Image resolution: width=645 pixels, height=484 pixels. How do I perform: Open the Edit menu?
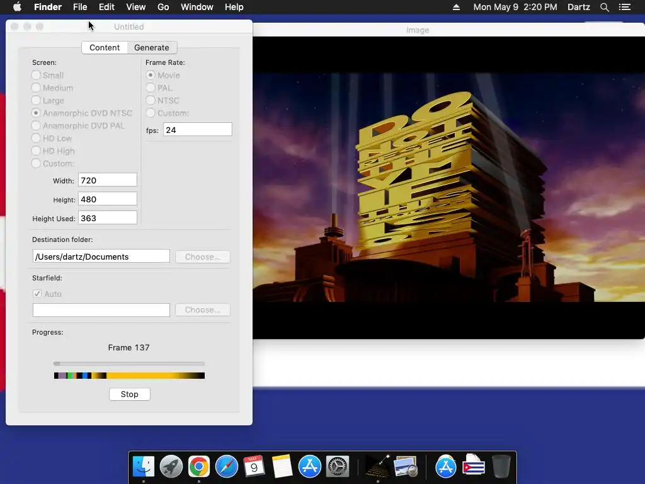(x=106, y=7)
